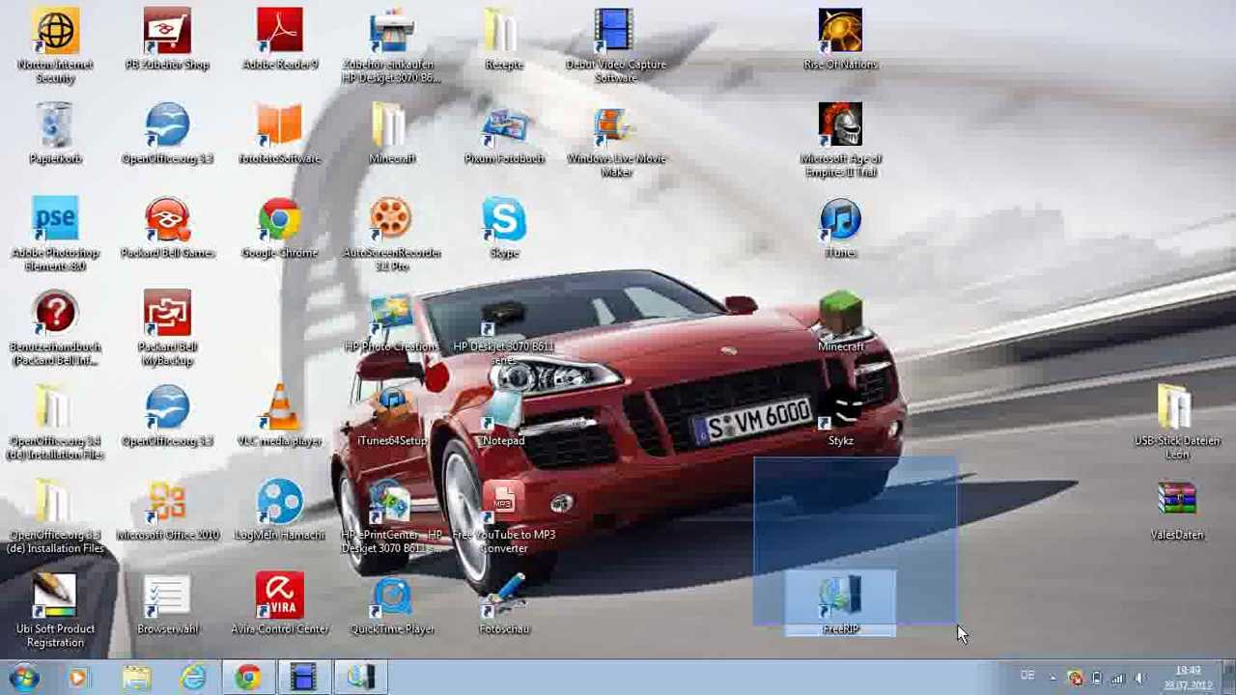Viewport: 1236px width, 695px height.
Task: Select the Rise Of Nations shortcut
Action: coord(840,41)
